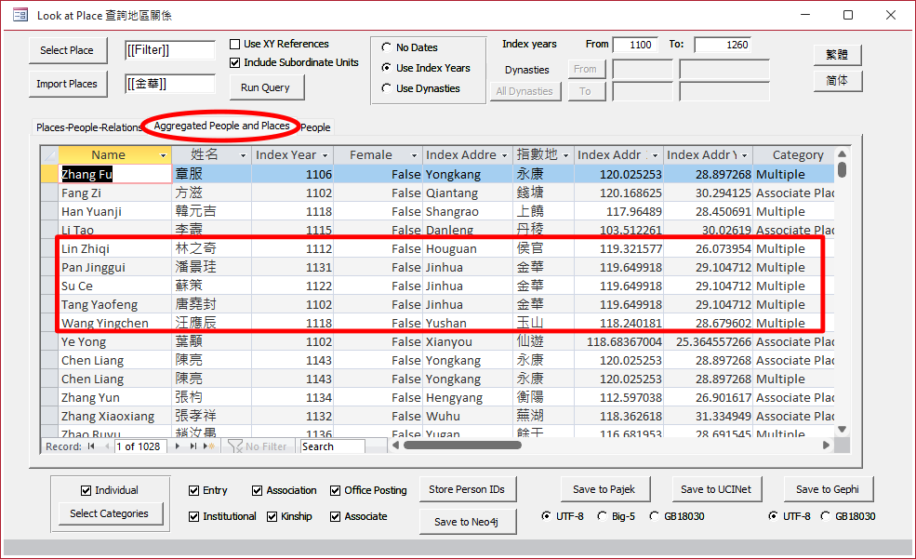Click the No Filter funnel icon
This screenshot has width=916, height=559.
tap(234, 446)
